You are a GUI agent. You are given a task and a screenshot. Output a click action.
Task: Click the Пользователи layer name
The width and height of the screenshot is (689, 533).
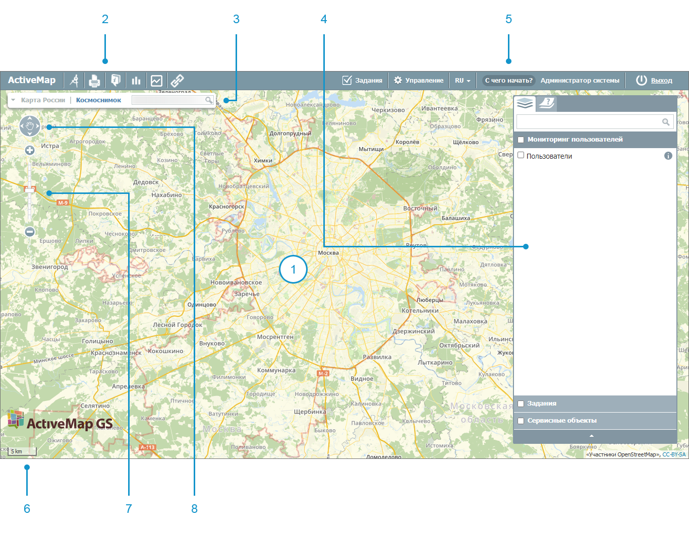(x=549, y=156)
